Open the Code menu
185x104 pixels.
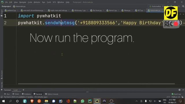click(x=30, y=2)
